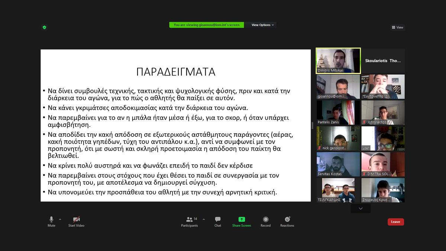The height and width of the screenshot is (251, 446).
Task: Change layout with the View button
Action: click(397, 27)
